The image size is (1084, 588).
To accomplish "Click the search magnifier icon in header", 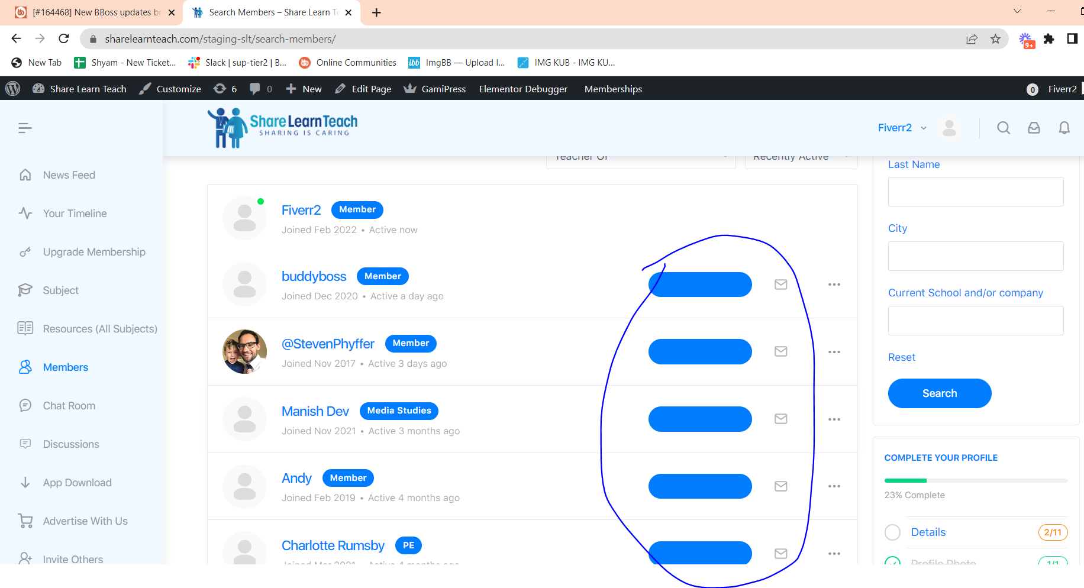I will [1003, 128].
